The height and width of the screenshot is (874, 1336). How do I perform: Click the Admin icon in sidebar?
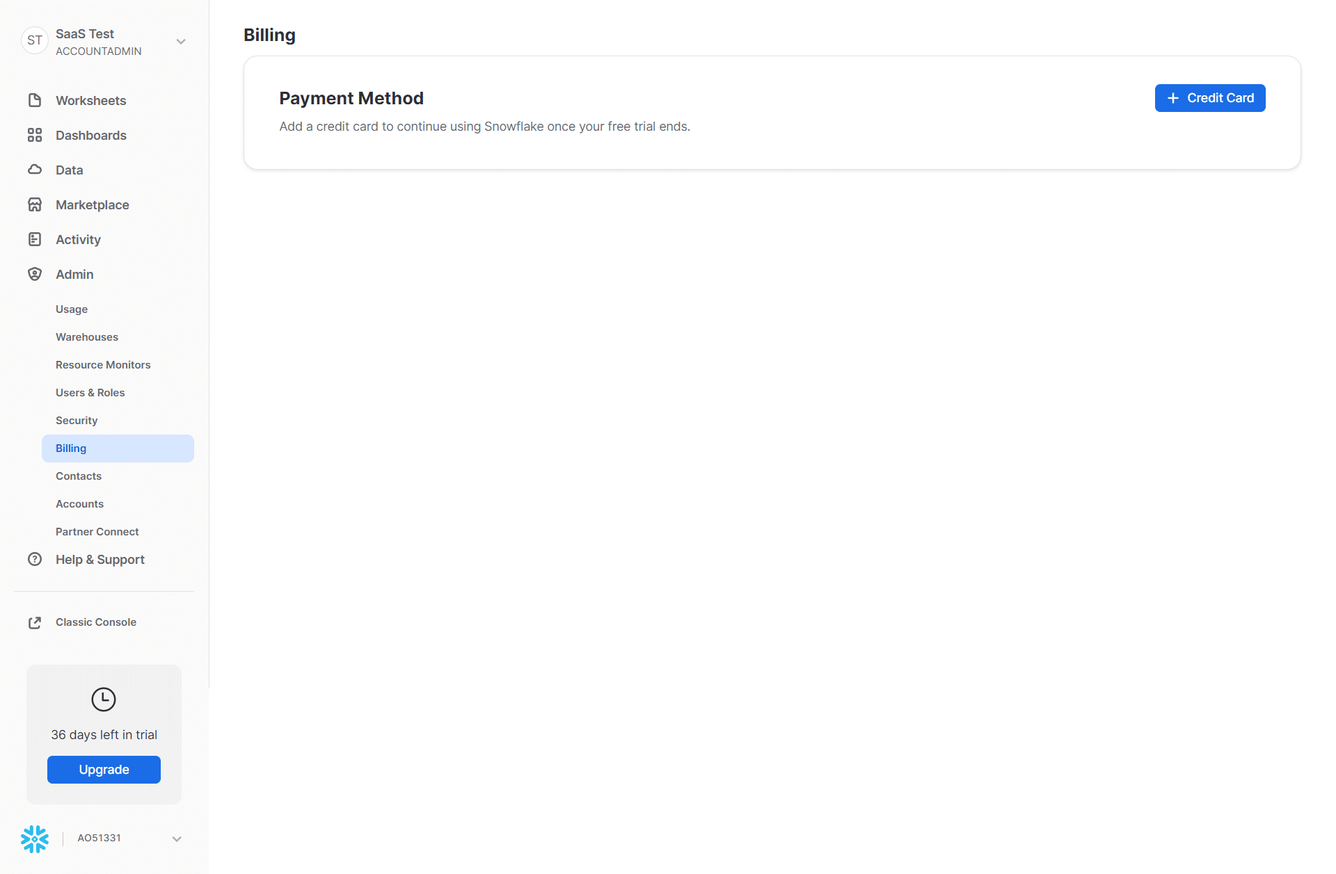(33, 274)
